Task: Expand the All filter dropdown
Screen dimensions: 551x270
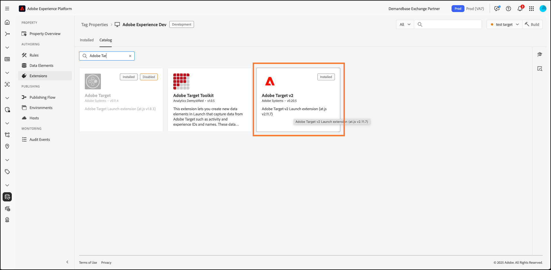Action: 405,24
